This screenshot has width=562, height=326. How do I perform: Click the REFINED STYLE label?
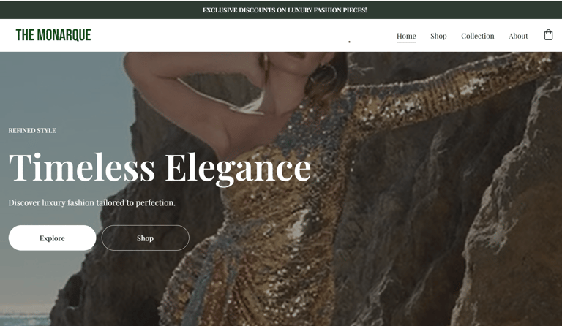click(32, 131)
